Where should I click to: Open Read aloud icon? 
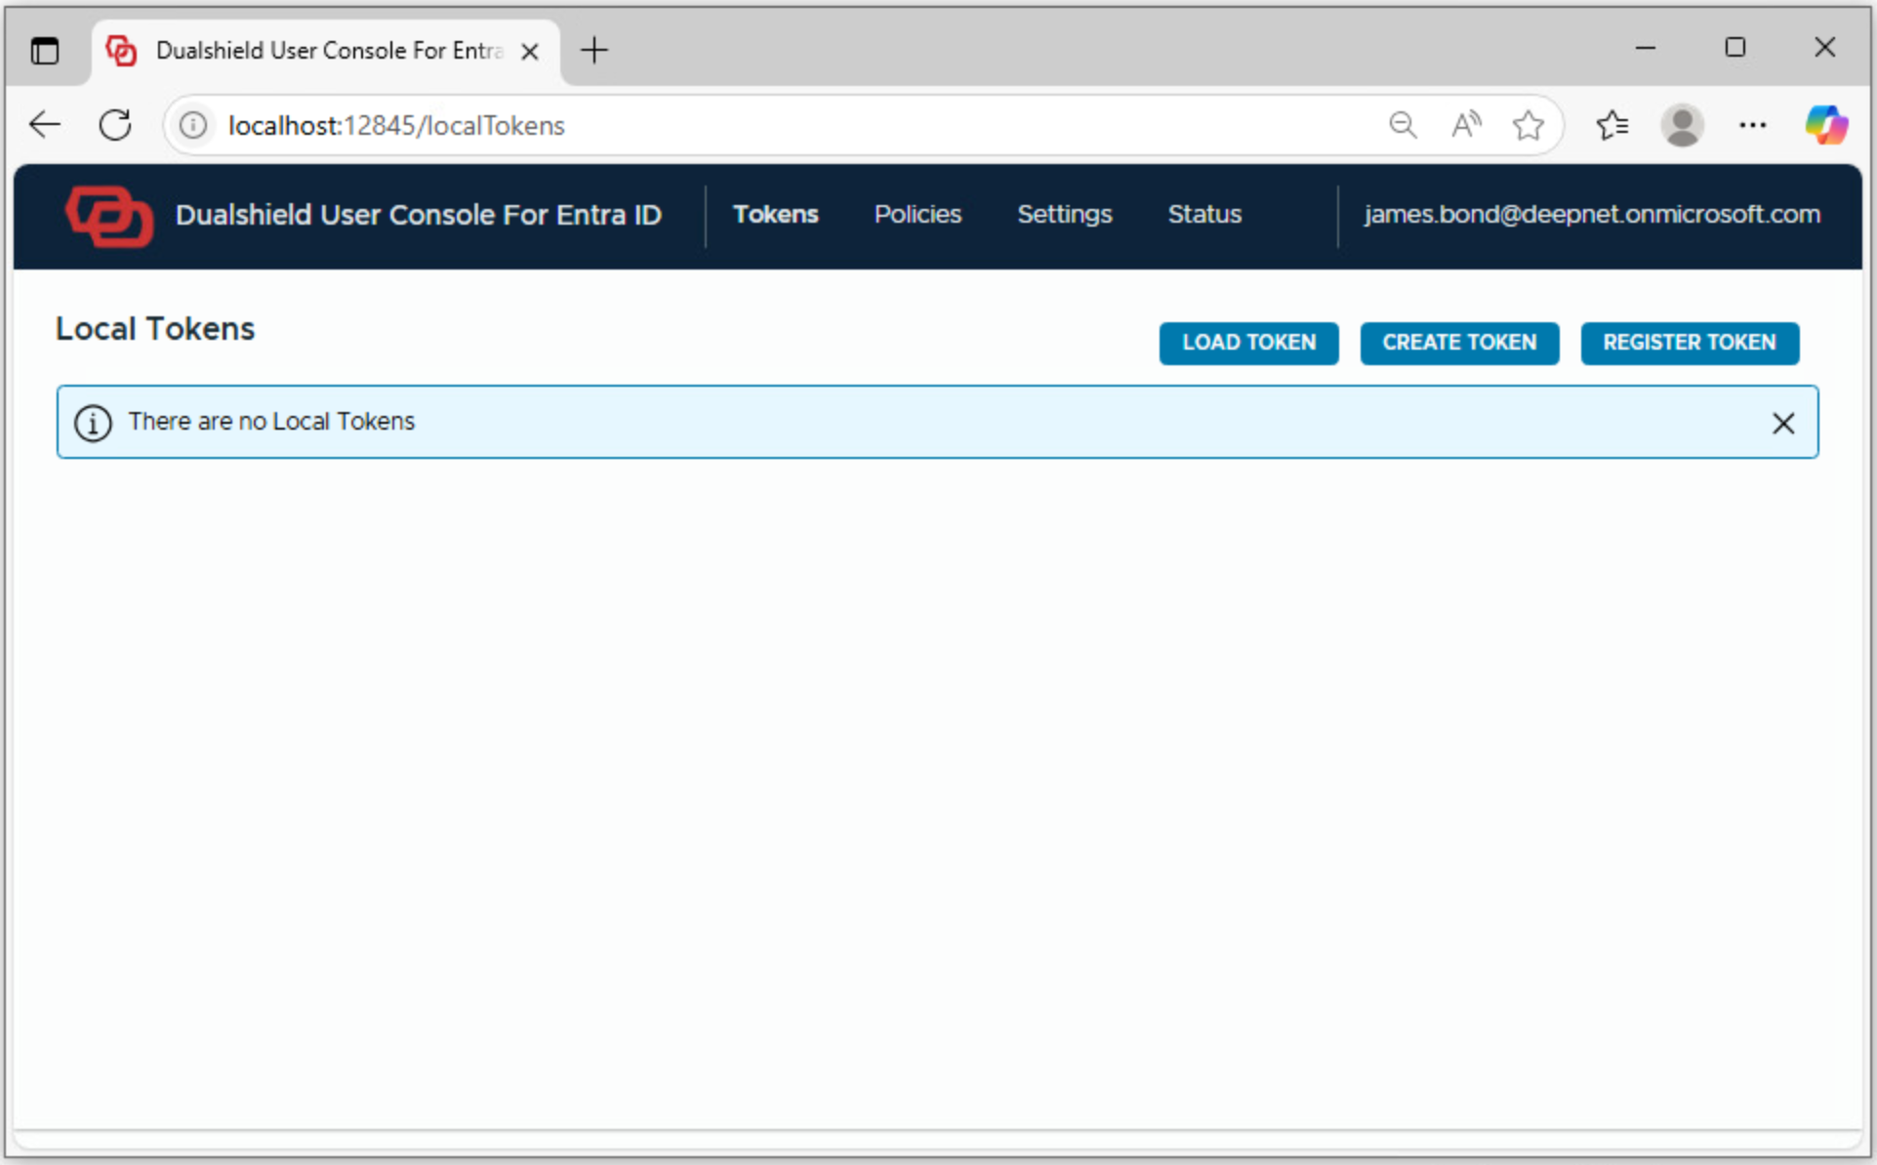pos(1465,125)
